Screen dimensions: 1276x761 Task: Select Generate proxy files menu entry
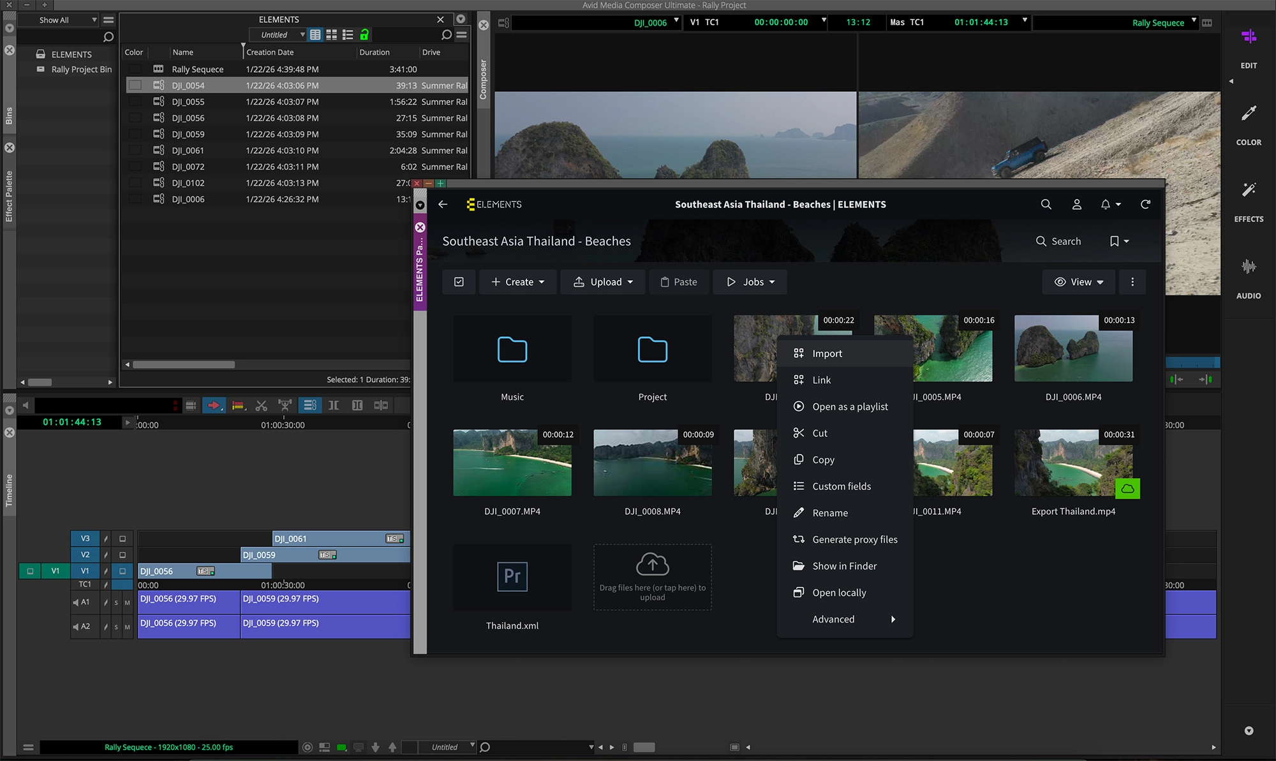coord(854,540)
